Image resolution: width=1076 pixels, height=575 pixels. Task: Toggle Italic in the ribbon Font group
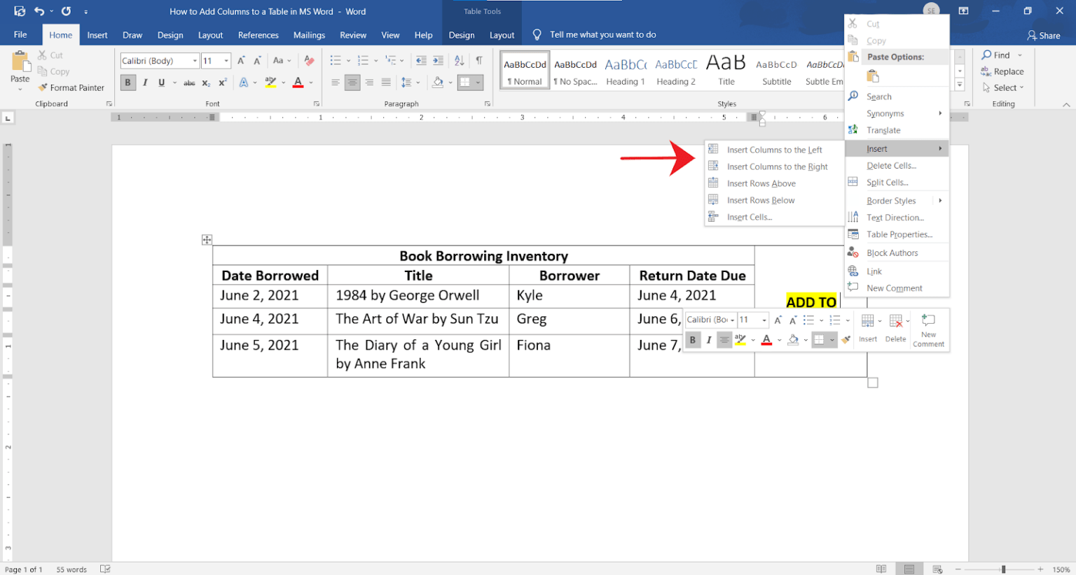pyautogui.click(x=145, y=83)
